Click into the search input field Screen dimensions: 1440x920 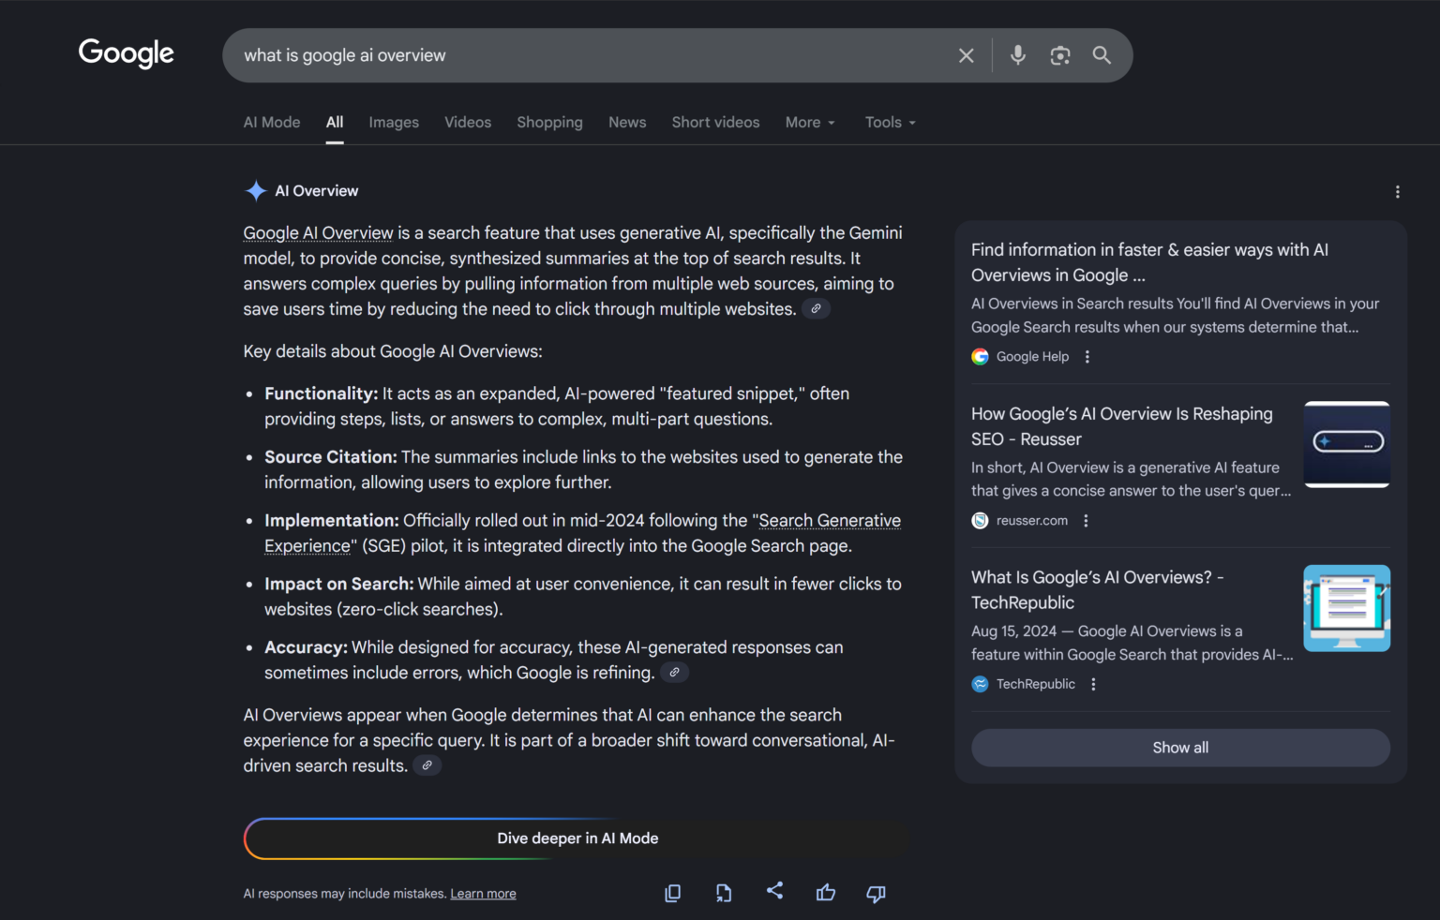click(591, 55)
